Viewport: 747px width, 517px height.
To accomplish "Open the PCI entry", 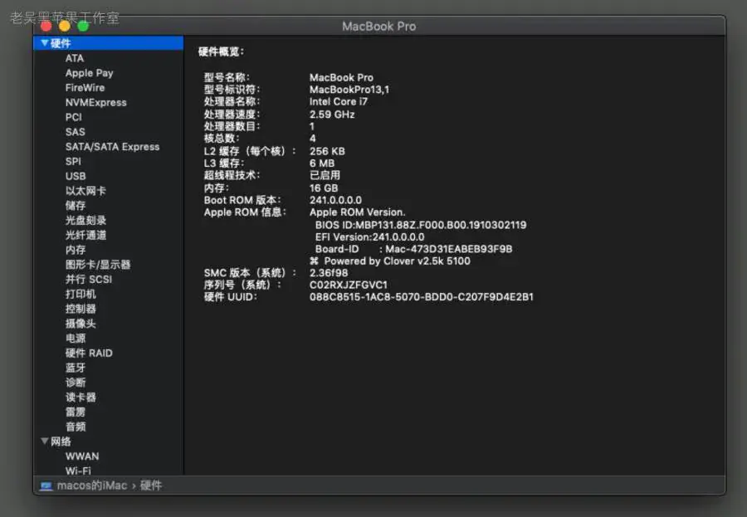I will click(73, 117).
